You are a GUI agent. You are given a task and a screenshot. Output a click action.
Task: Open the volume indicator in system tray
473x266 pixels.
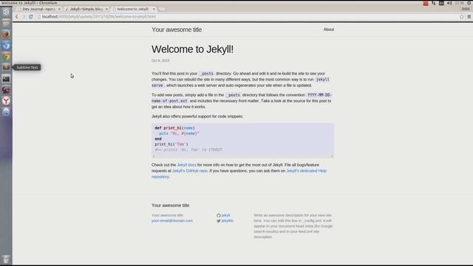[x=449, y=3]
